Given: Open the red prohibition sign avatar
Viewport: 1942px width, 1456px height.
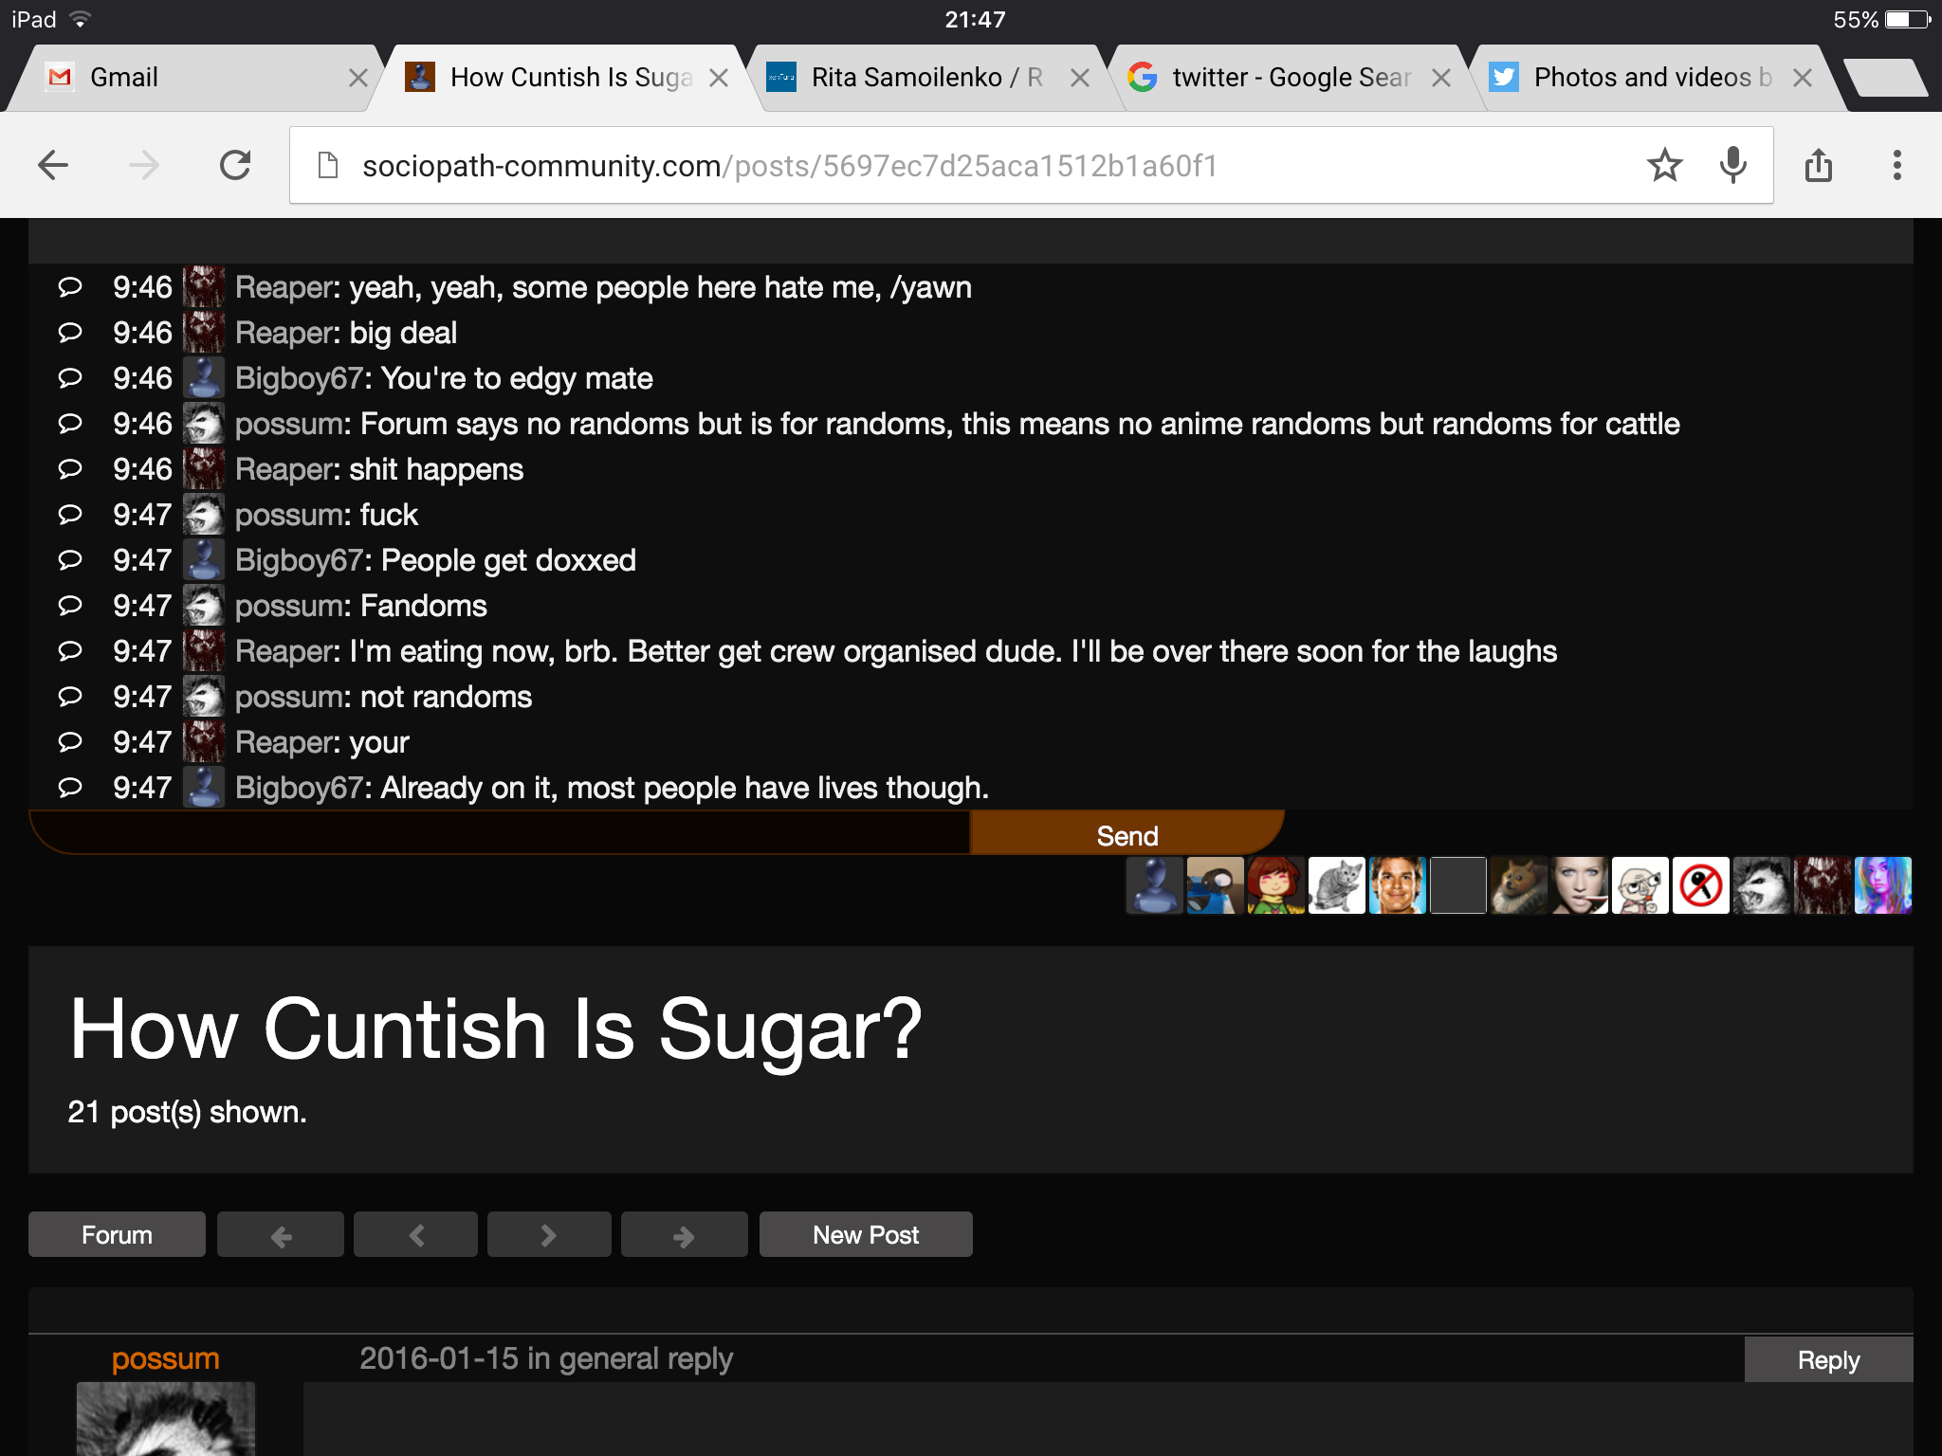Looking at the screenshot, I should (x=1701, y=885).
